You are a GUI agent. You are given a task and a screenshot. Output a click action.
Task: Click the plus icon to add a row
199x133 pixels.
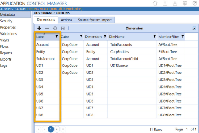[39, 28]
